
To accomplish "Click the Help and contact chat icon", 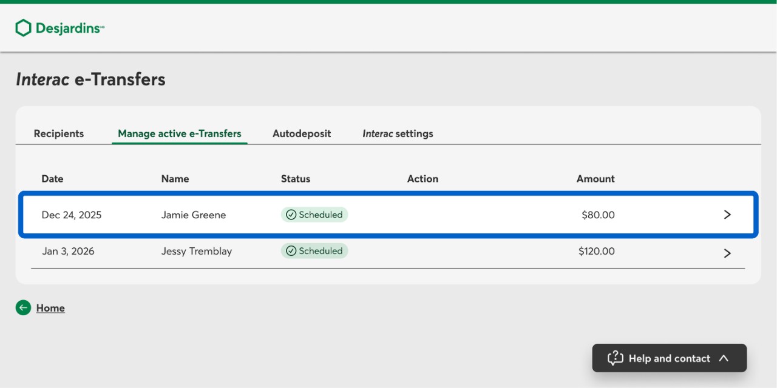I will [615, 358].
